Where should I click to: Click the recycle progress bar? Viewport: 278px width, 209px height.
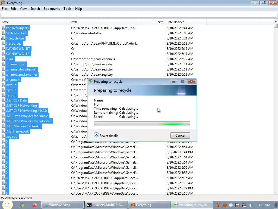point(142,124)
